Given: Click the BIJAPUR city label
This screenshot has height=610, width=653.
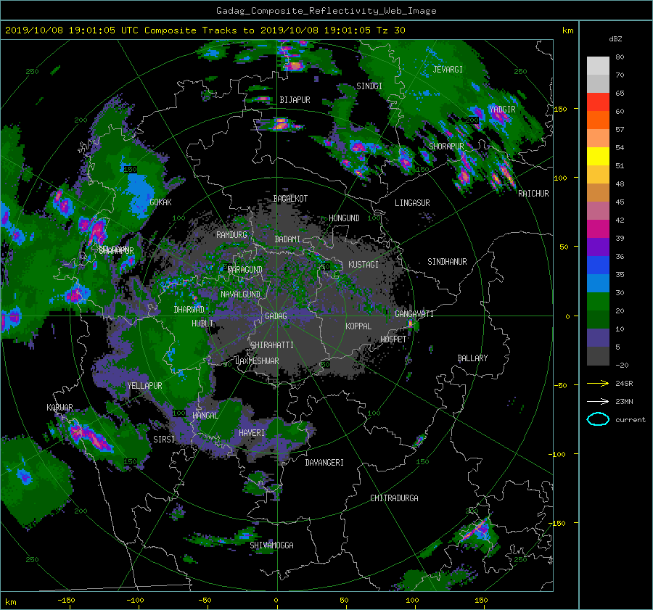Looking at the screenshot, I should tap(295, 100).
